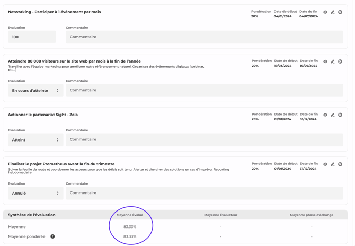
Task: Delete the partenariat Sight - Zola objective
Action: [340, 115]
